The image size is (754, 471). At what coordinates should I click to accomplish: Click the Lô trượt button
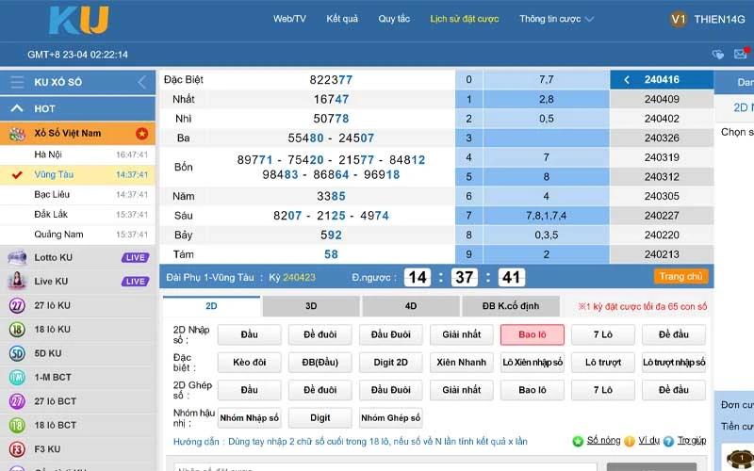(603, 363)
